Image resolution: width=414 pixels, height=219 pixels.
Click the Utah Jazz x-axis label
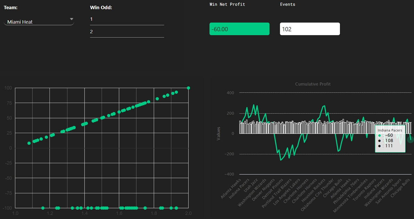click(x=250, y=185)
